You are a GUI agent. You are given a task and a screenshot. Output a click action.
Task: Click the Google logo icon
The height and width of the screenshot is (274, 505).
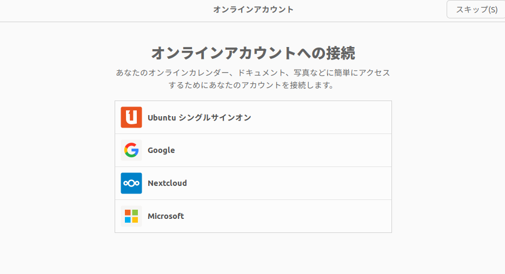point(131,150)
